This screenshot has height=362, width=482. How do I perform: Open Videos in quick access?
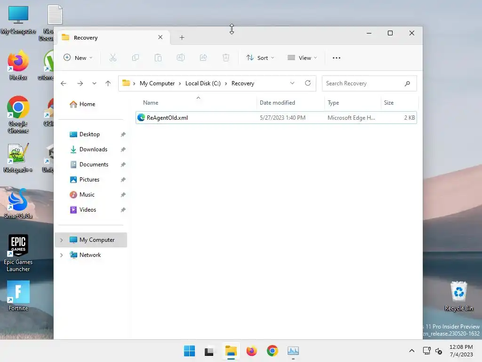88,210
